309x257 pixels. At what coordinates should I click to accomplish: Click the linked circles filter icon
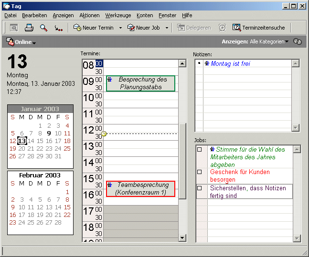[x=298, y=41]
